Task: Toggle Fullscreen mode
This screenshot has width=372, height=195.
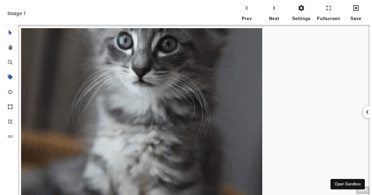Action: pyautogui.click(x=328, y=13)
